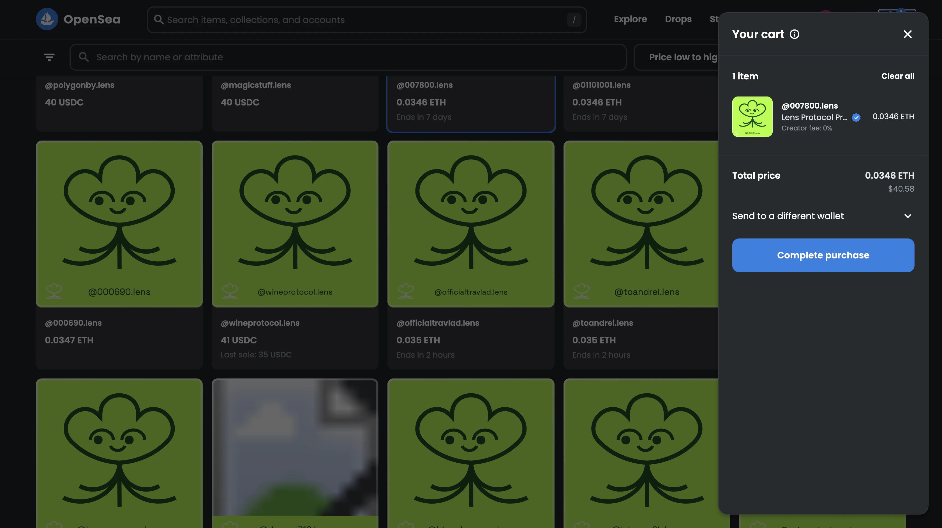The height and width of the screenshot is (528, 942).
Task: Click 40 USDC price under @magicstuff.lens
Action: (x=240, y=102)
